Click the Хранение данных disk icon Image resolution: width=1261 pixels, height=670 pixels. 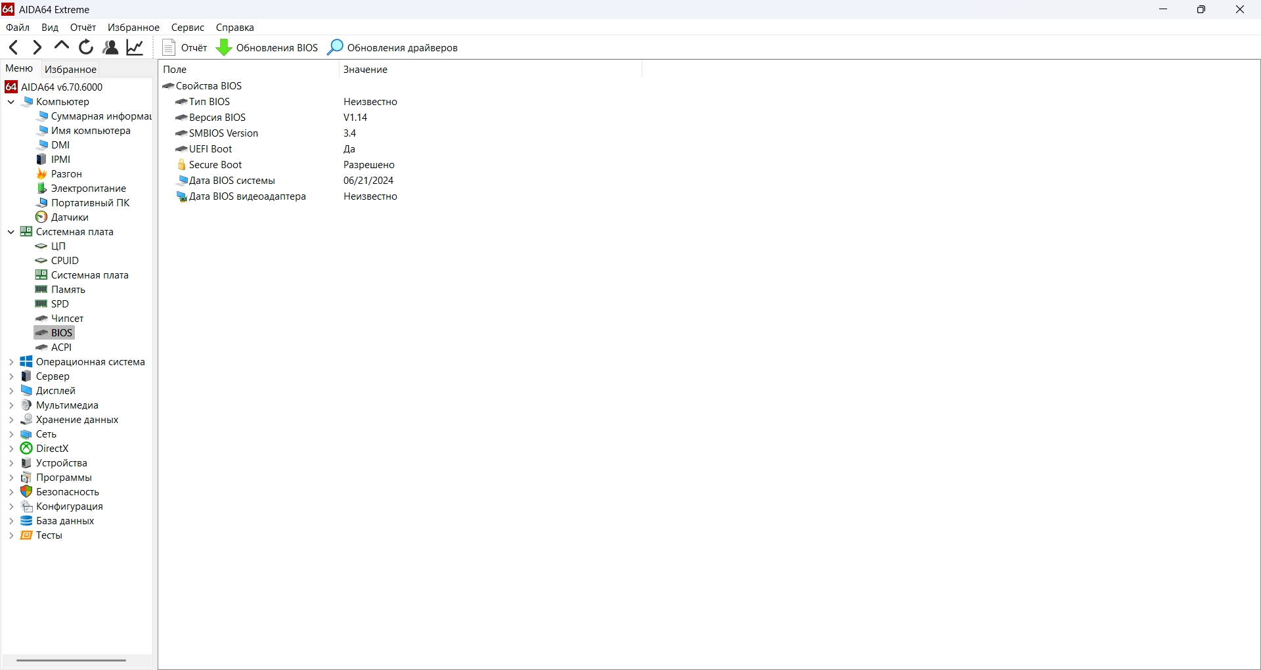(x=26, y=420)
